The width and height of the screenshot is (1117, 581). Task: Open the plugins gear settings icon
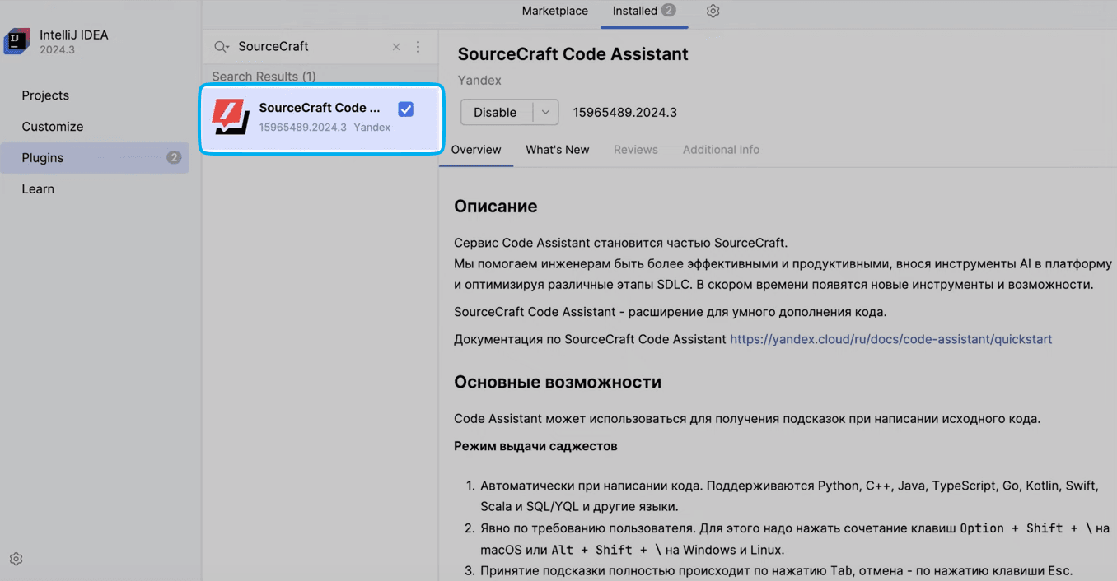[x=713, y=12]
